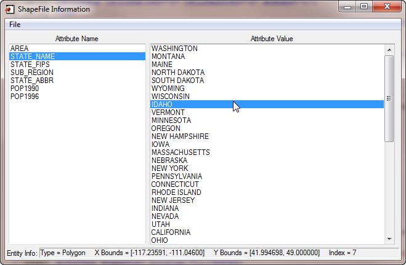Select the STATE_NAME attribute
The width and height of the screenshot is (406, 265).
77,57
